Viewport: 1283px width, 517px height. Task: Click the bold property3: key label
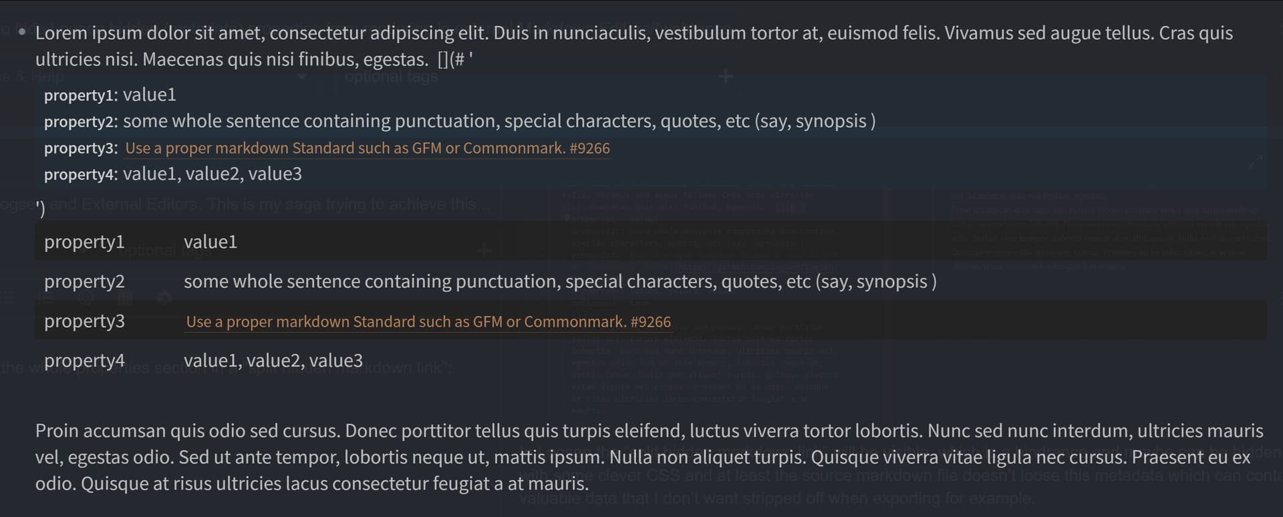click(x=81, y=148)
